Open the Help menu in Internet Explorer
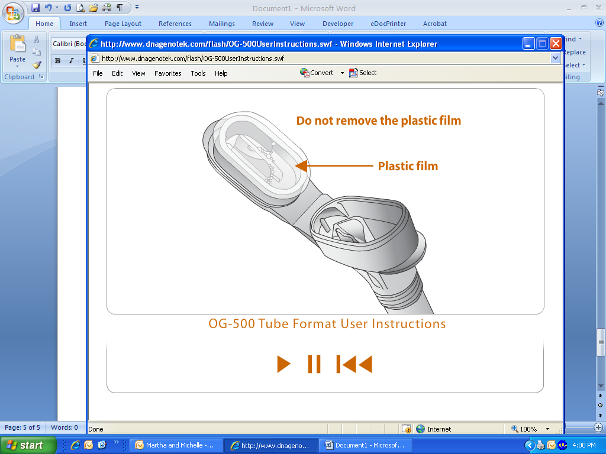The height and width of the screenshot is (454, 606). click(x=221, y=73)
